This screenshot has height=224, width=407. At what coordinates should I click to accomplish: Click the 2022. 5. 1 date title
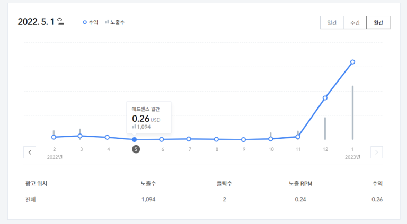coord(41,22)
